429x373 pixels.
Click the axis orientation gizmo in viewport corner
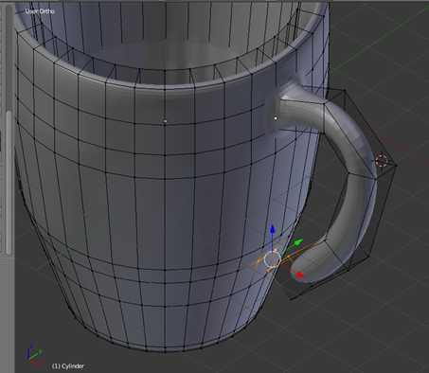click(34, 354)
